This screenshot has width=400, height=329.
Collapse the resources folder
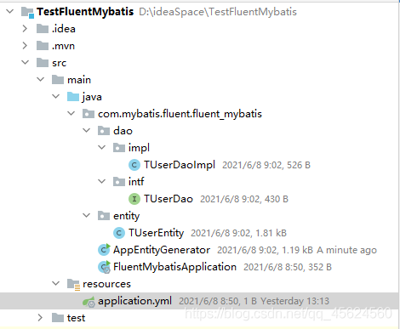56,283
